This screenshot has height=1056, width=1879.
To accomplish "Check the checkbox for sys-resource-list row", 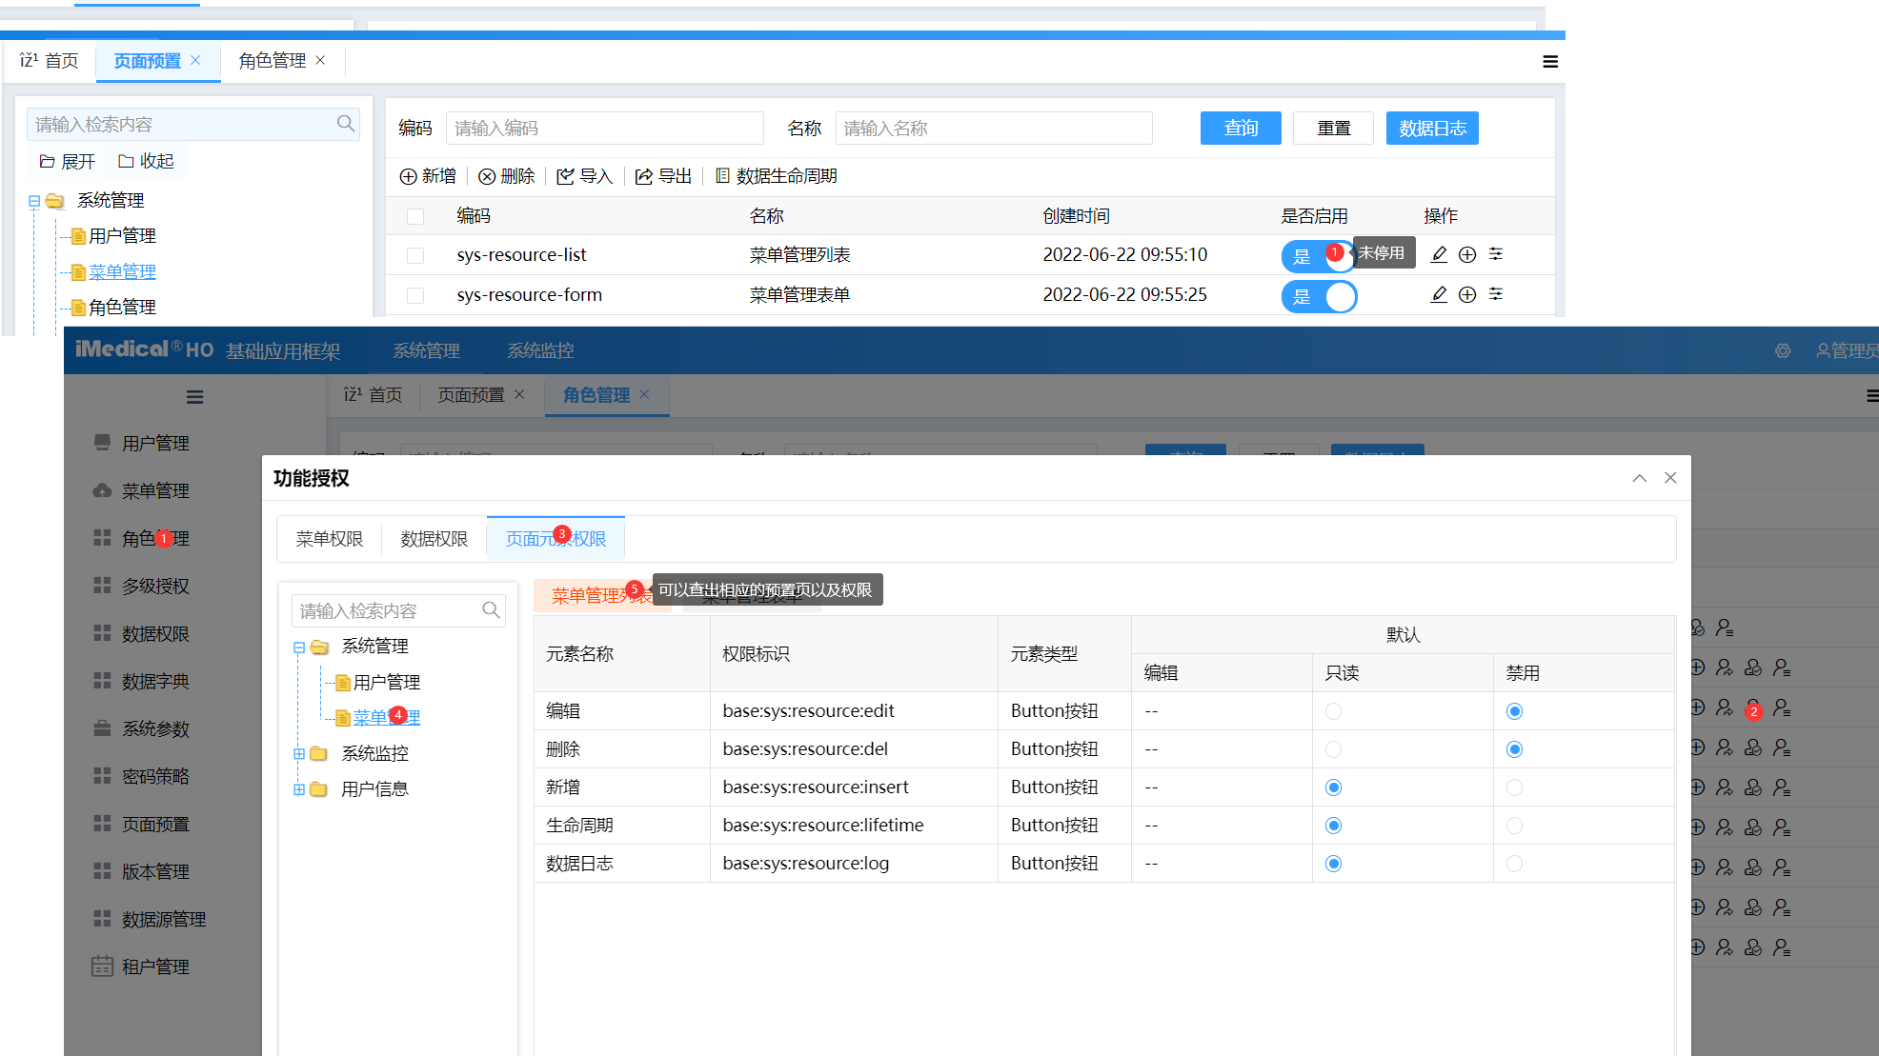I will click(415, 255).
